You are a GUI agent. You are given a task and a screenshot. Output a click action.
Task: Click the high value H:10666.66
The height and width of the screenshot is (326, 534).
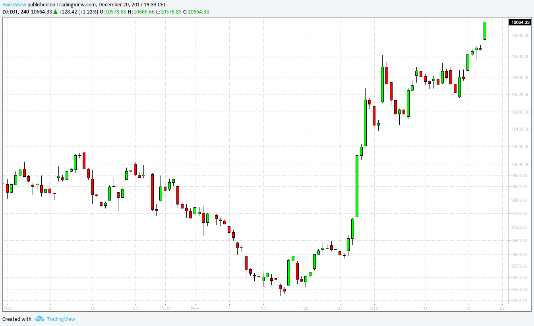(141, 12)
